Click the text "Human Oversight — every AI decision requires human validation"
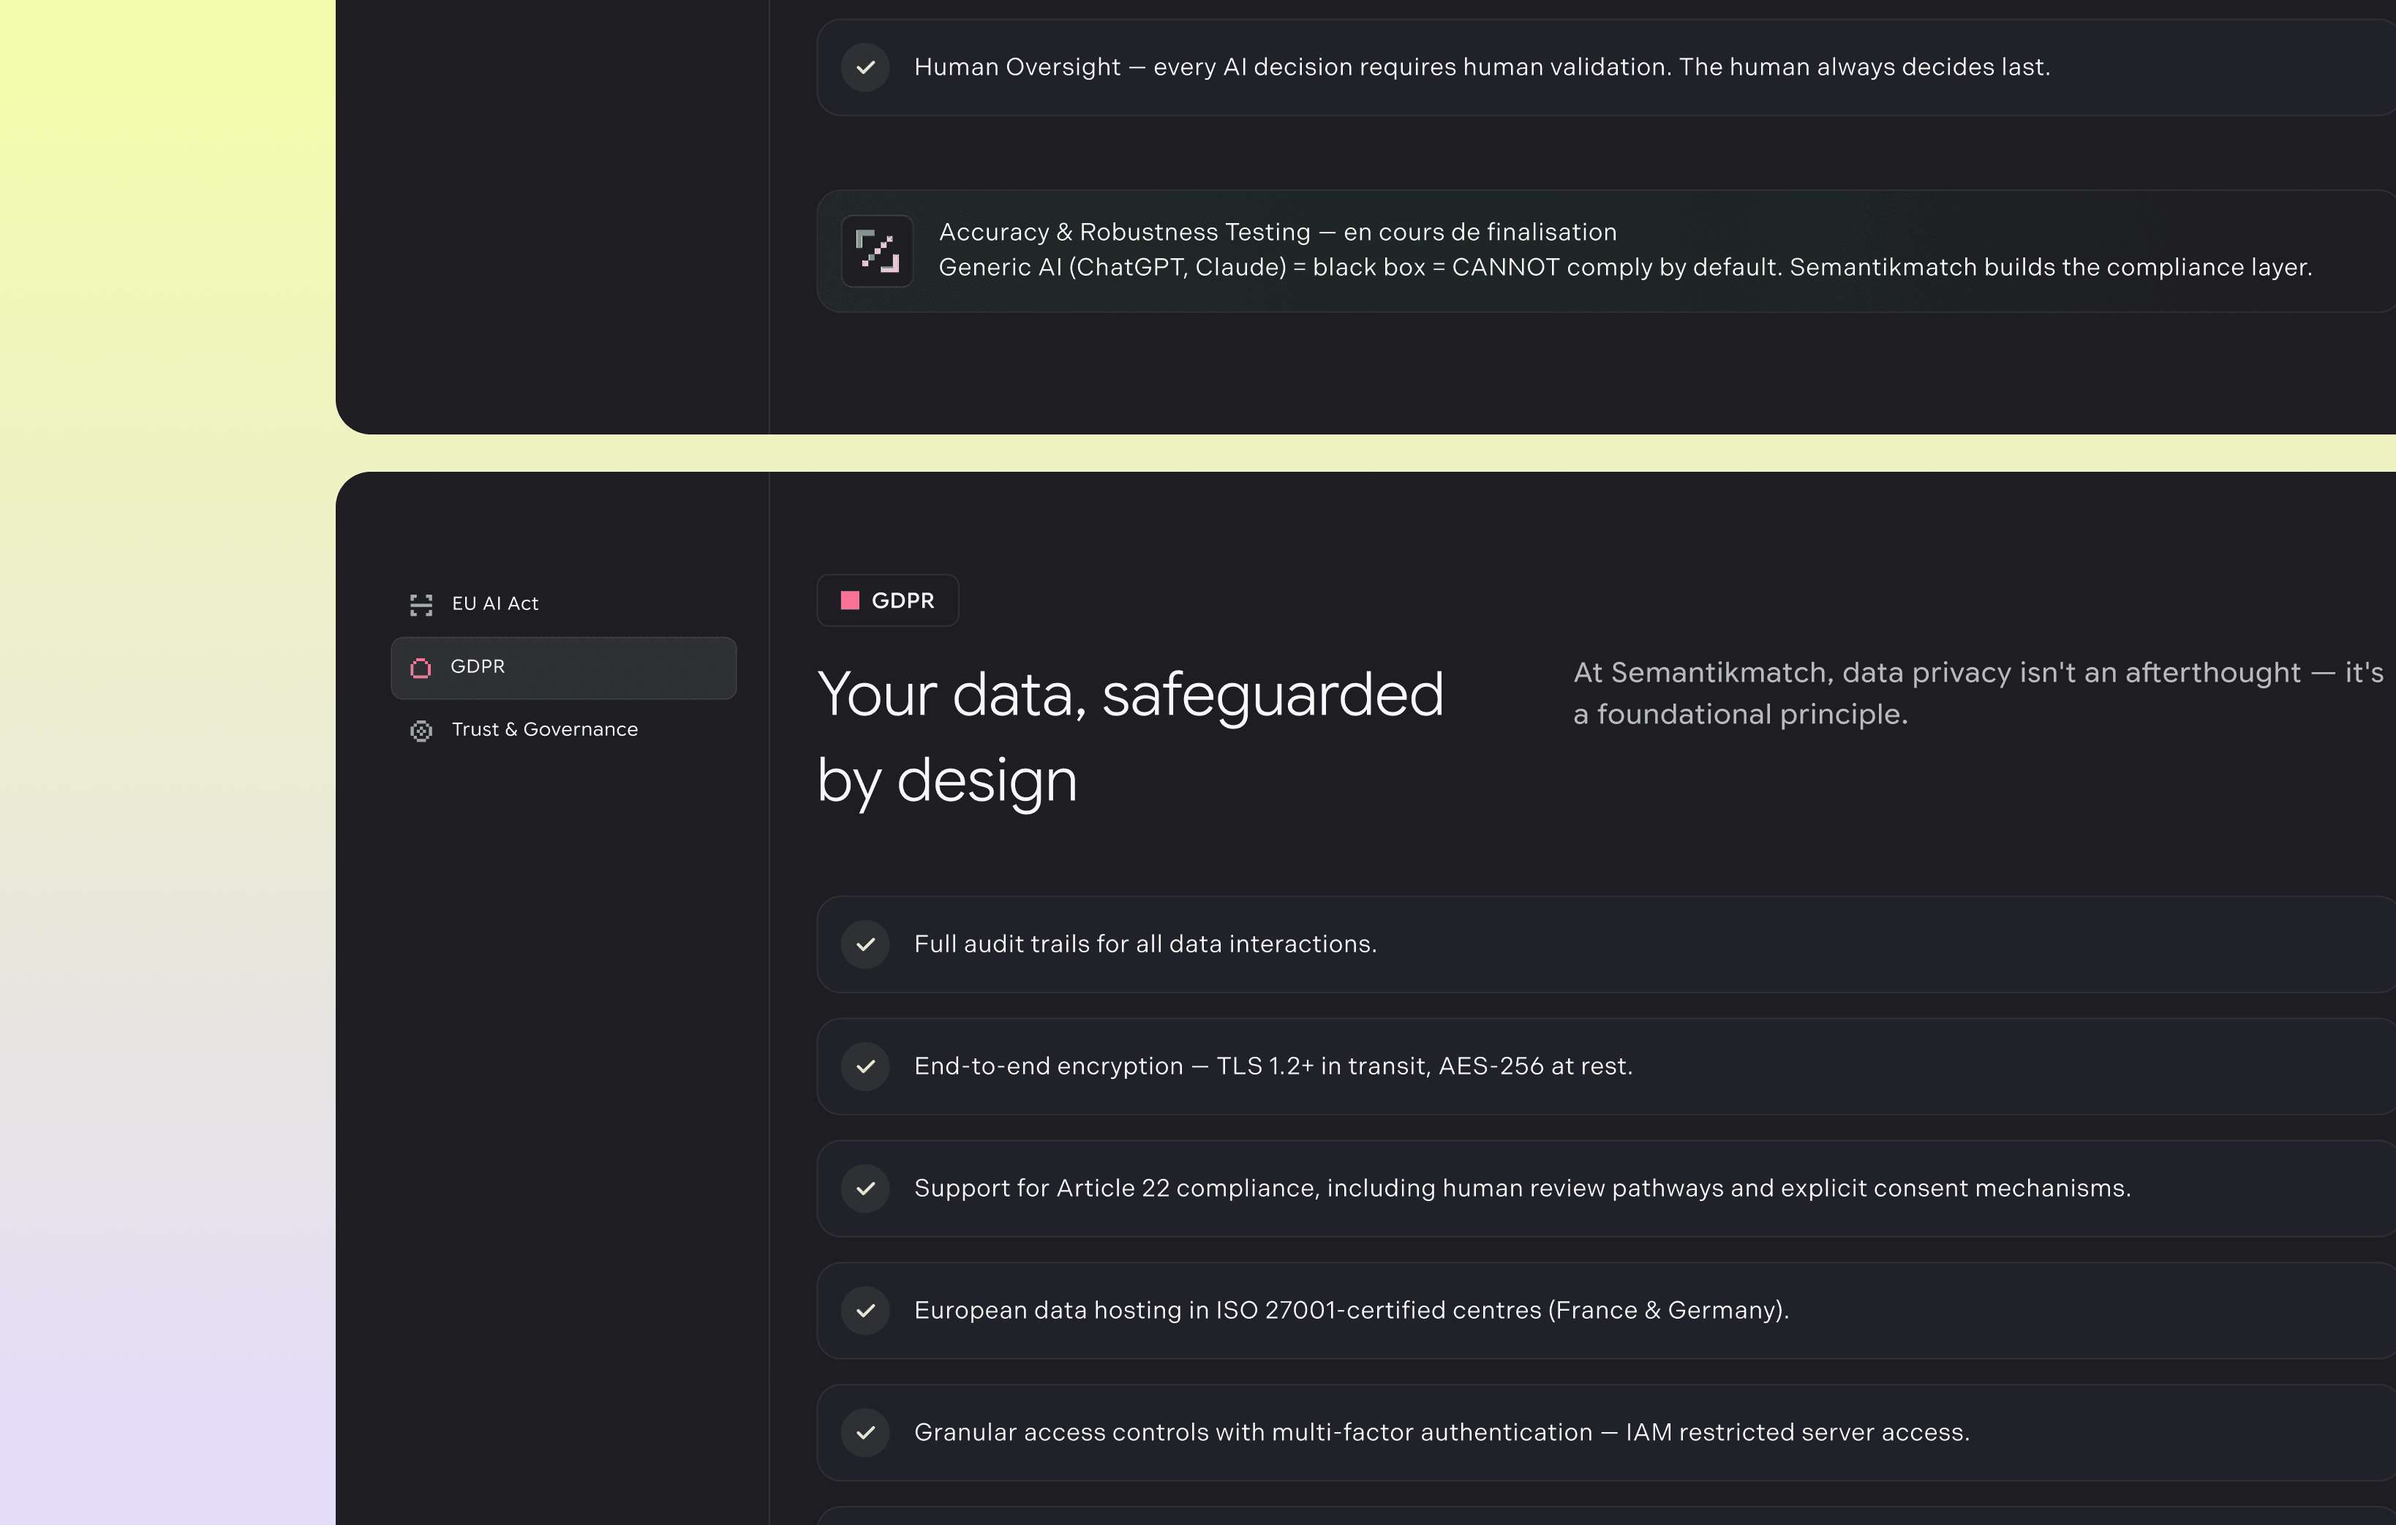The image size is (2396, 1525). pyautogui.click(x=1292, y=67)
